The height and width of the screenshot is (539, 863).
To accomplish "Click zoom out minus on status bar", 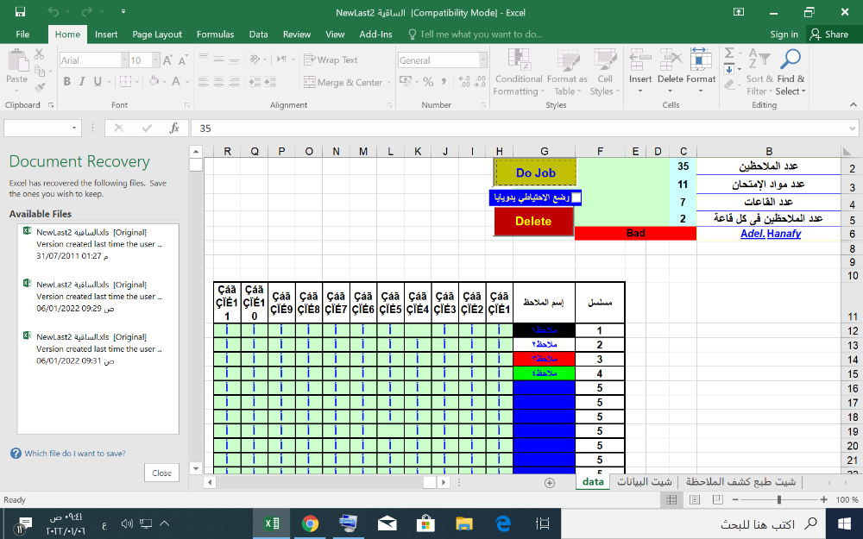I will [735, 499].
